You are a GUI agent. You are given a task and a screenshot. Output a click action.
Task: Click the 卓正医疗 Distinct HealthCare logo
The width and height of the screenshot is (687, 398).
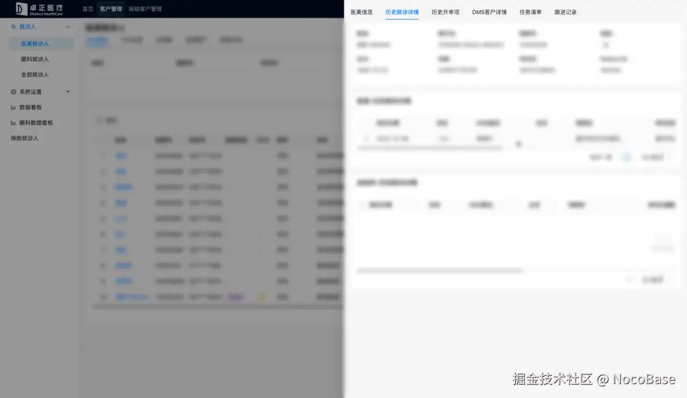pos(39,9)
